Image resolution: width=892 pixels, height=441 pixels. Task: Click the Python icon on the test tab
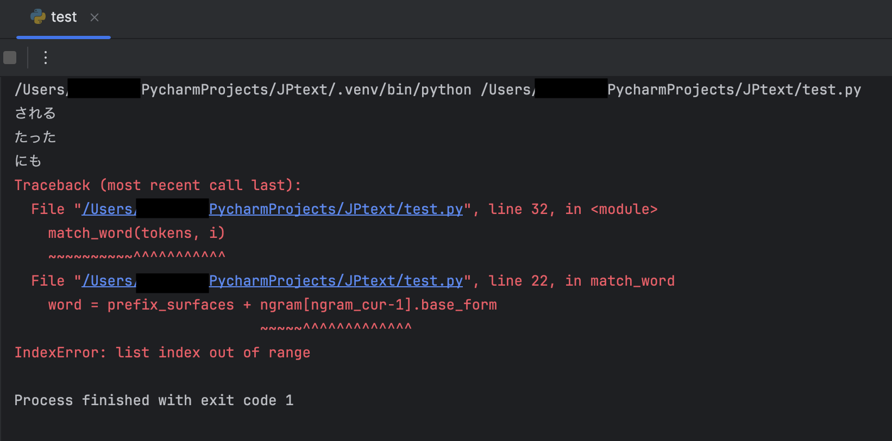pyautogui.click(x=38, y=17)
